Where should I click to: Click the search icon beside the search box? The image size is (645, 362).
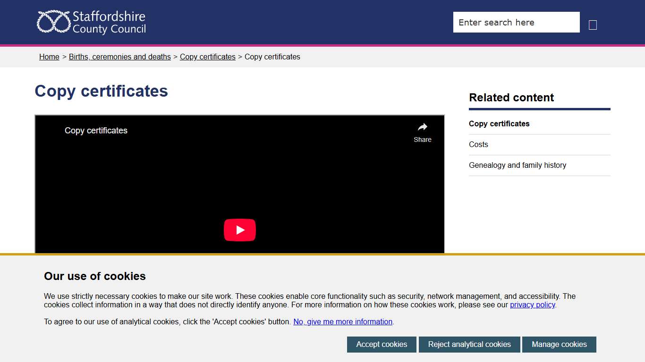(x=592, y=24)
